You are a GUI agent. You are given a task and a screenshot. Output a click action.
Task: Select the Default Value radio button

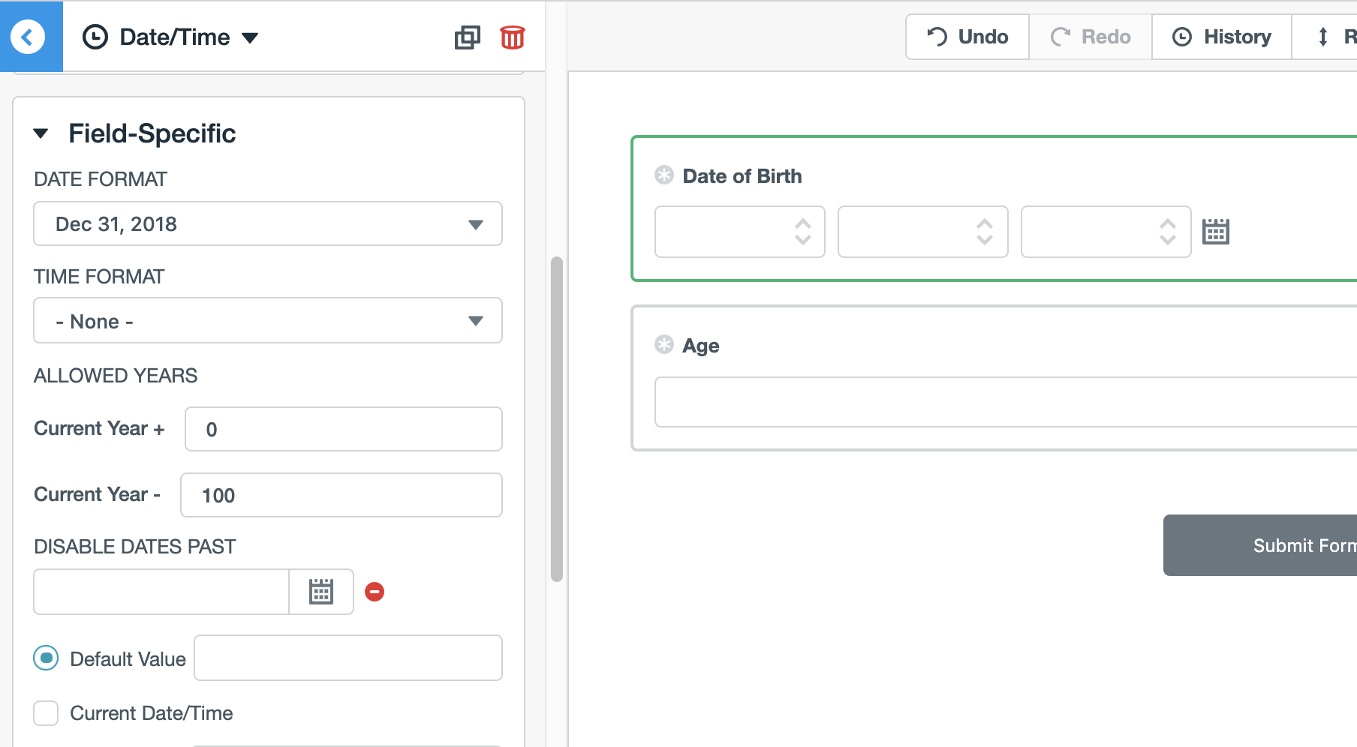45,658
